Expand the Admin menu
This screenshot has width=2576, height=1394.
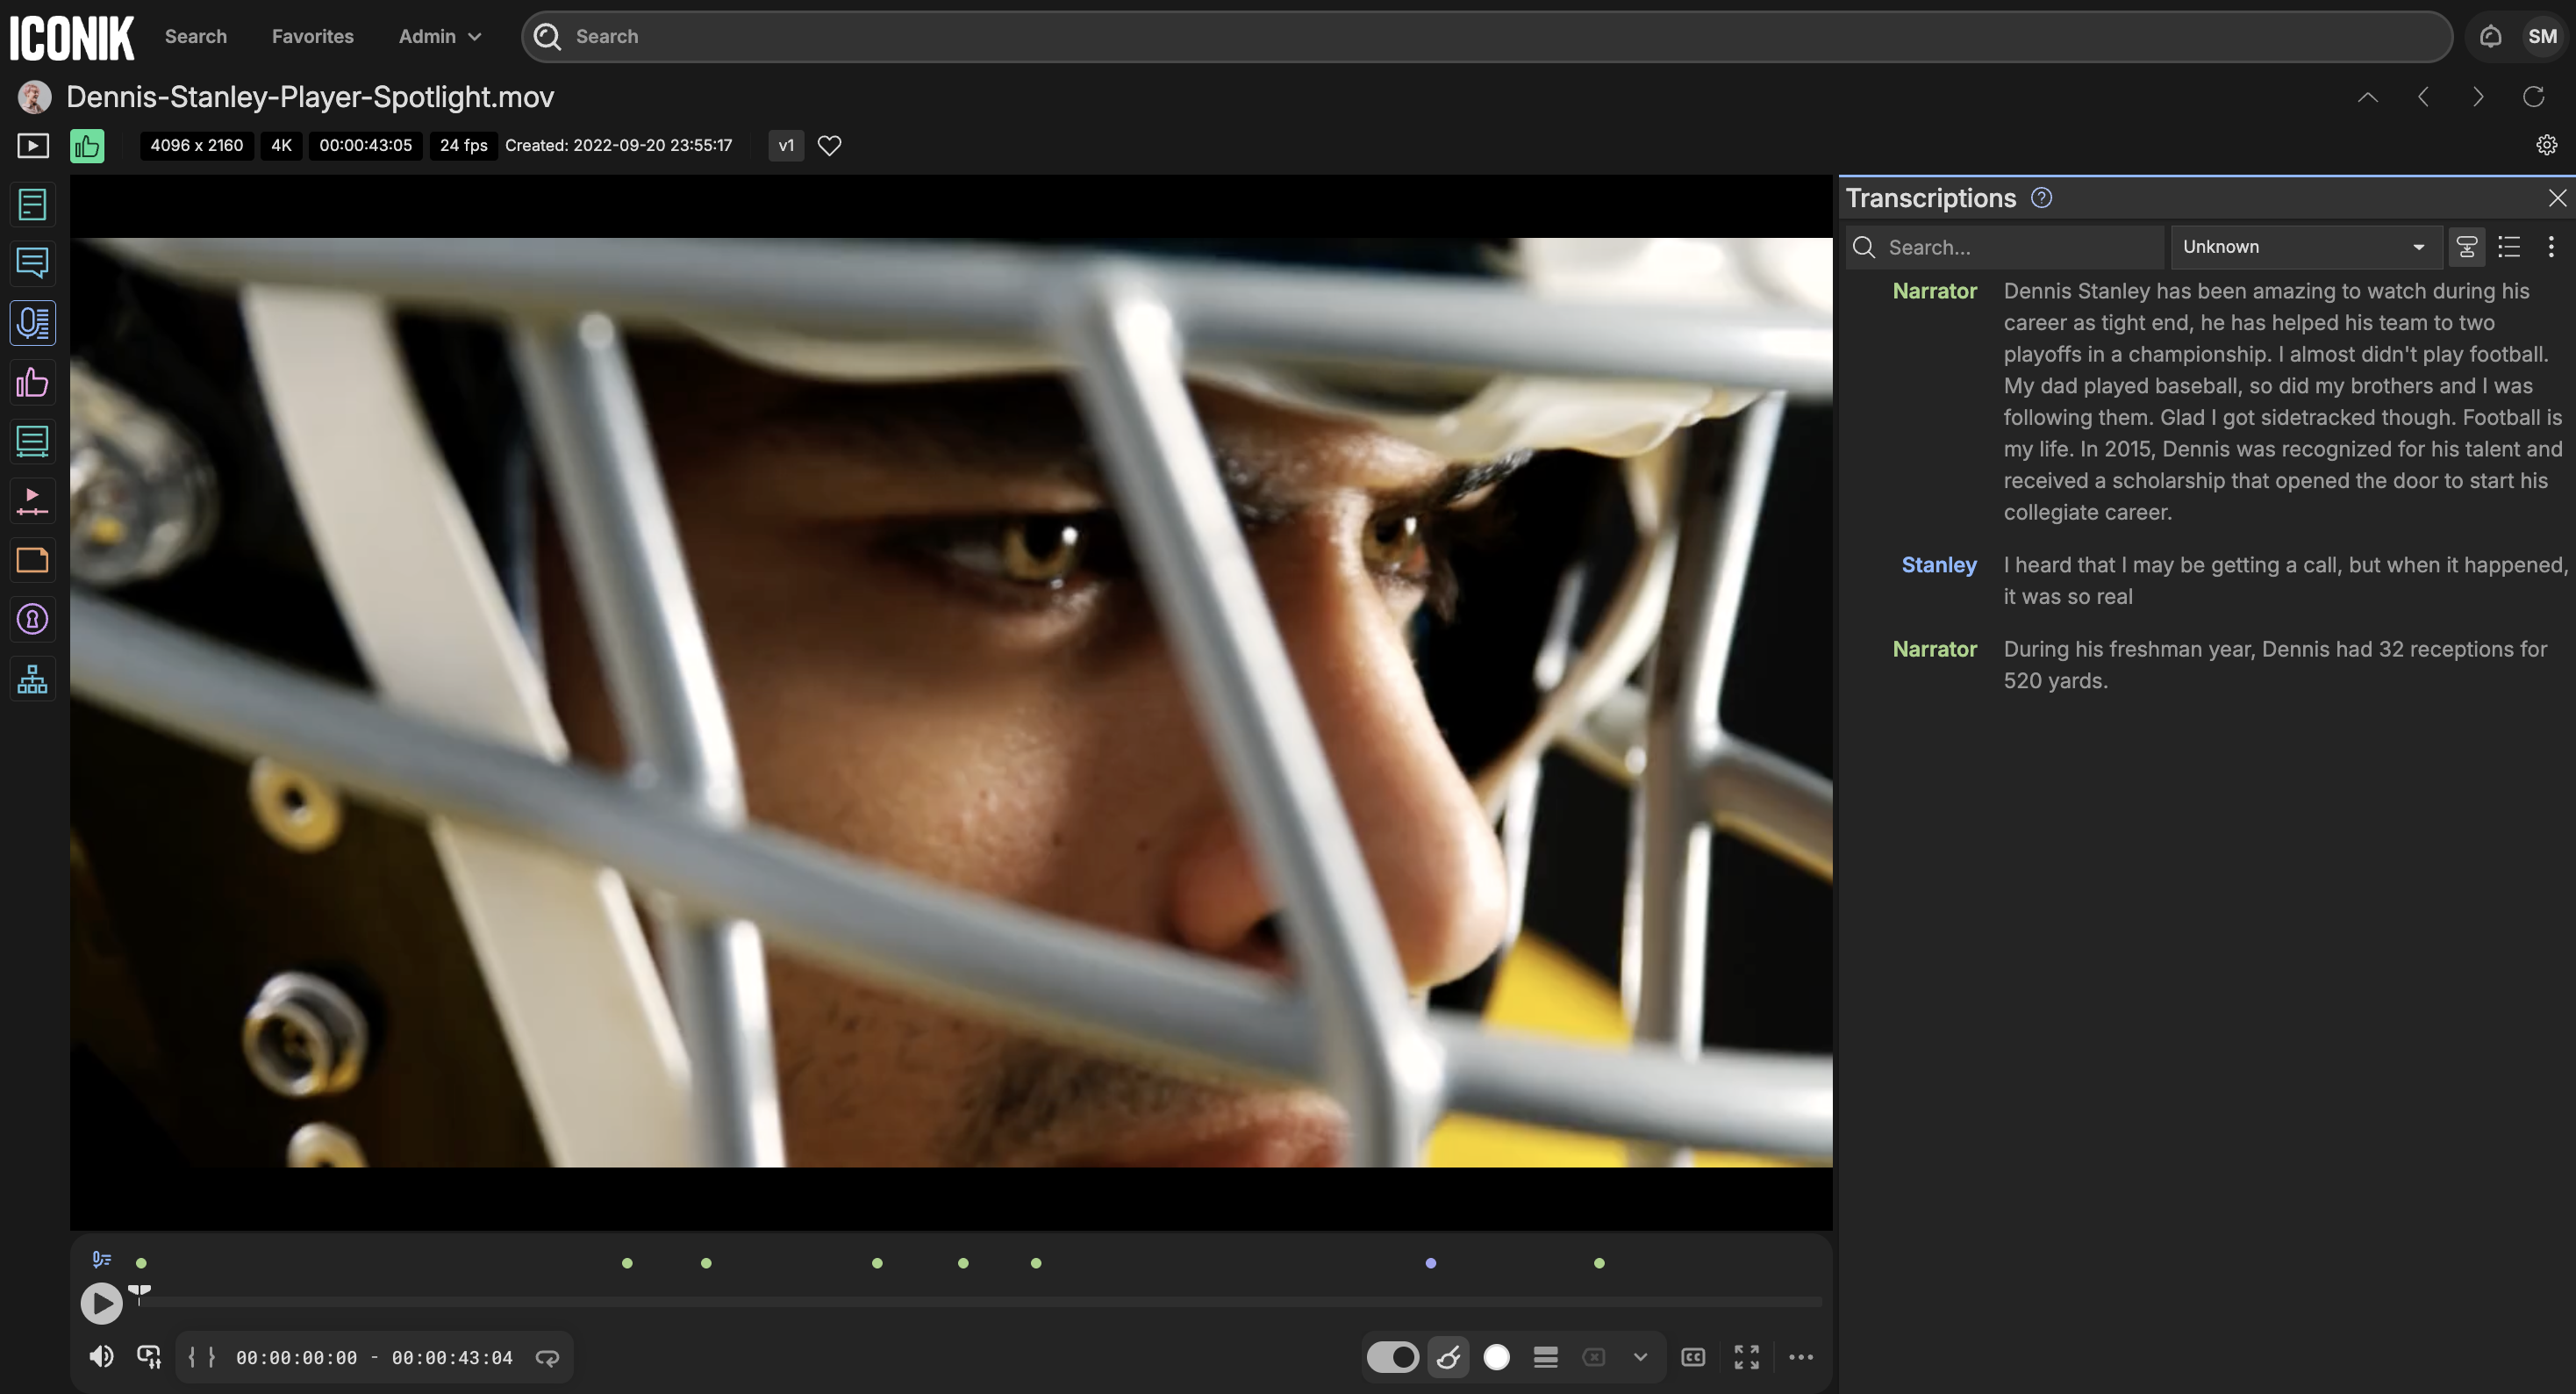440,37
